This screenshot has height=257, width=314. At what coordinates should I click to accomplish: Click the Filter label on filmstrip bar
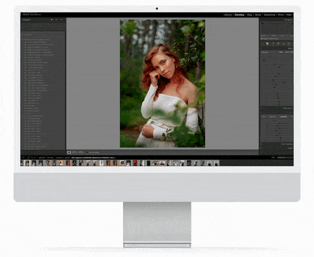tap(273, 158)
